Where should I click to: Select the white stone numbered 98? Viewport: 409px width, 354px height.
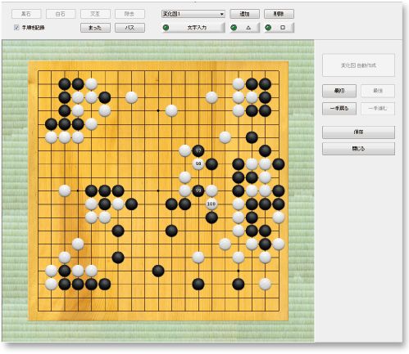198,164
